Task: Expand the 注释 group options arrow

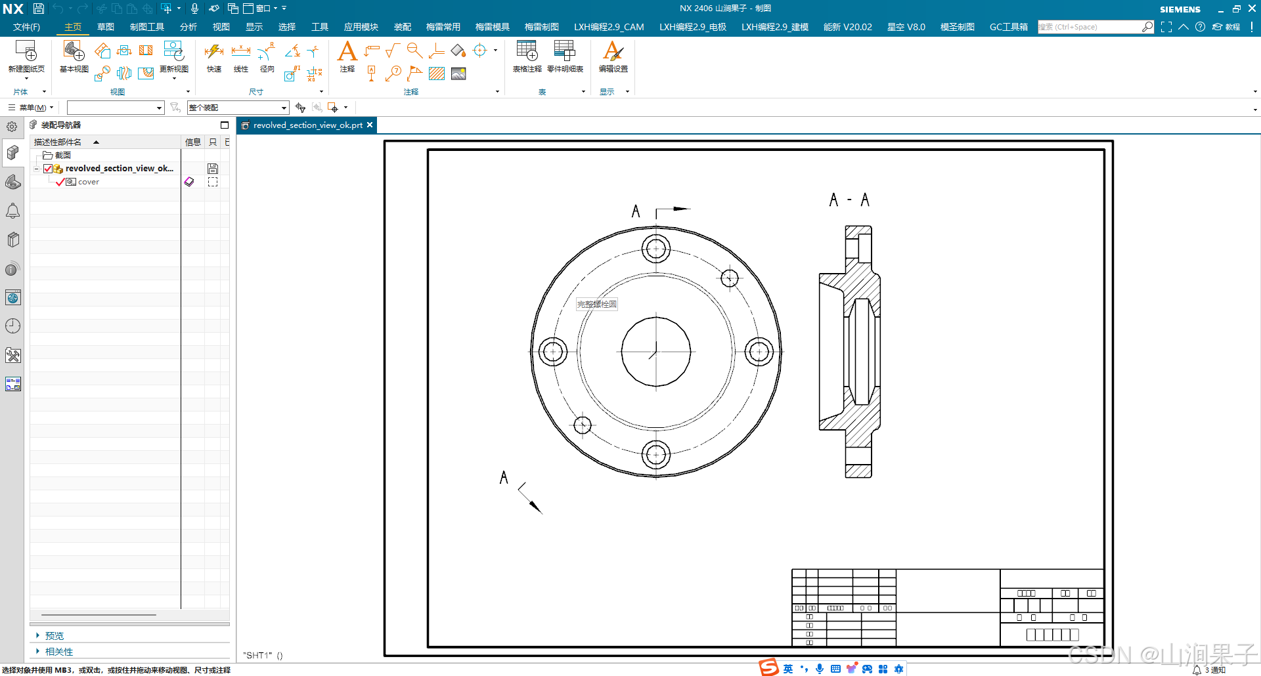Action: (497, 92)
